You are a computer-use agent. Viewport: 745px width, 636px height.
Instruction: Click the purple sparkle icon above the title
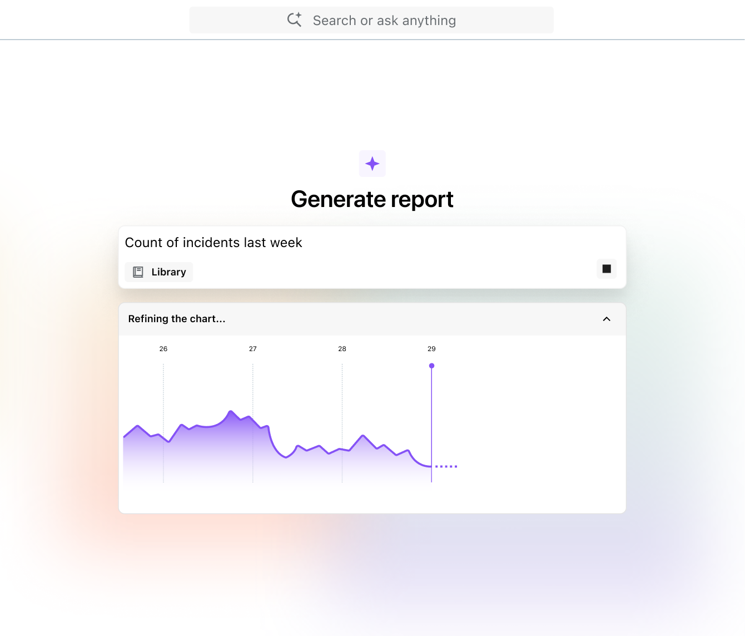coord(372,164)
